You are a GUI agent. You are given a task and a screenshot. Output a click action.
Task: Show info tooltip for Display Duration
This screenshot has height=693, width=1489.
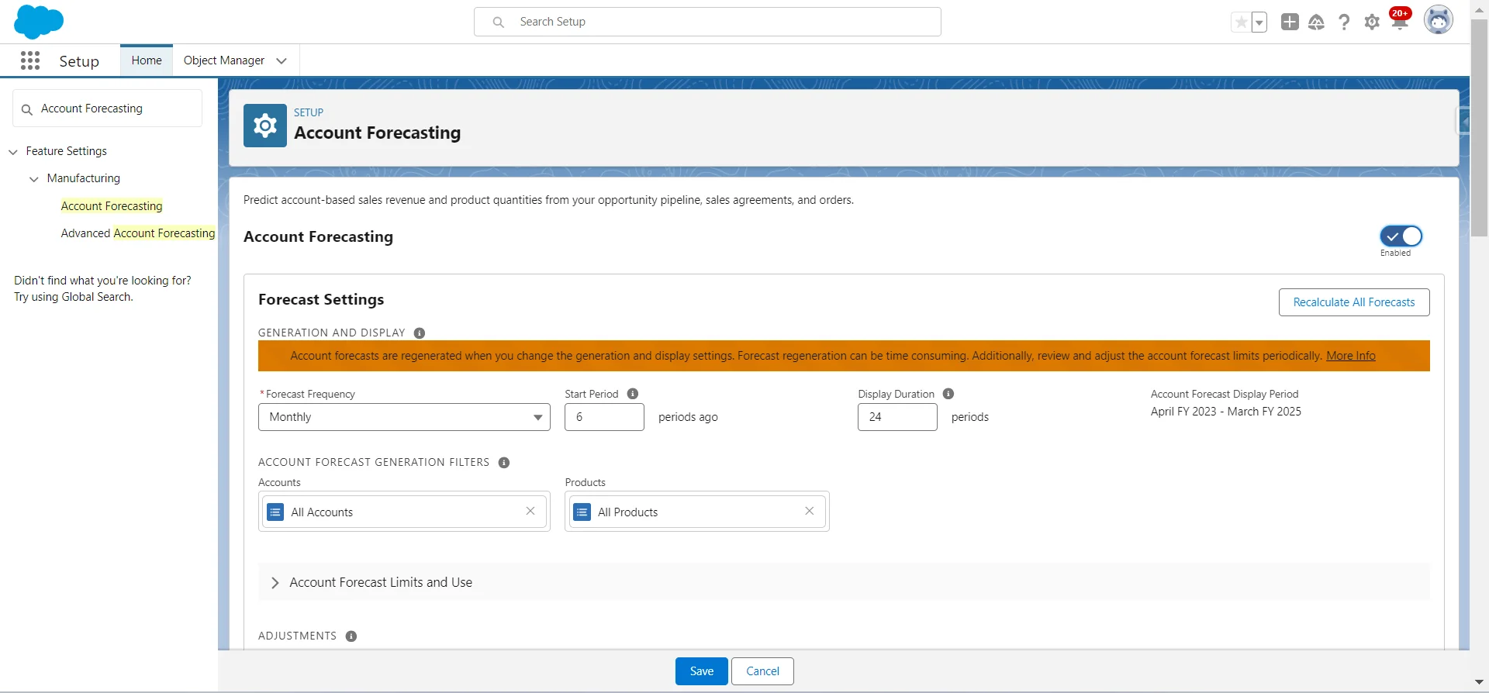point(948,394)
